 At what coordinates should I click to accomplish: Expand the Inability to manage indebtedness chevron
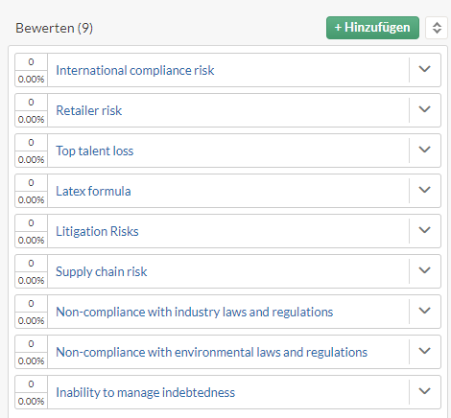425,392
